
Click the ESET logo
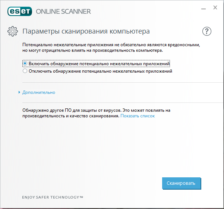tap(20, 11)
